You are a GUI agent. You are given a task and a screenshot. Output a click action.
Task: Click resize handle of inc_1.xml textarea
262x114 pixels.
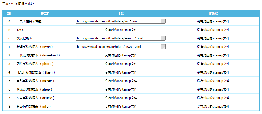tap(164, 22)
